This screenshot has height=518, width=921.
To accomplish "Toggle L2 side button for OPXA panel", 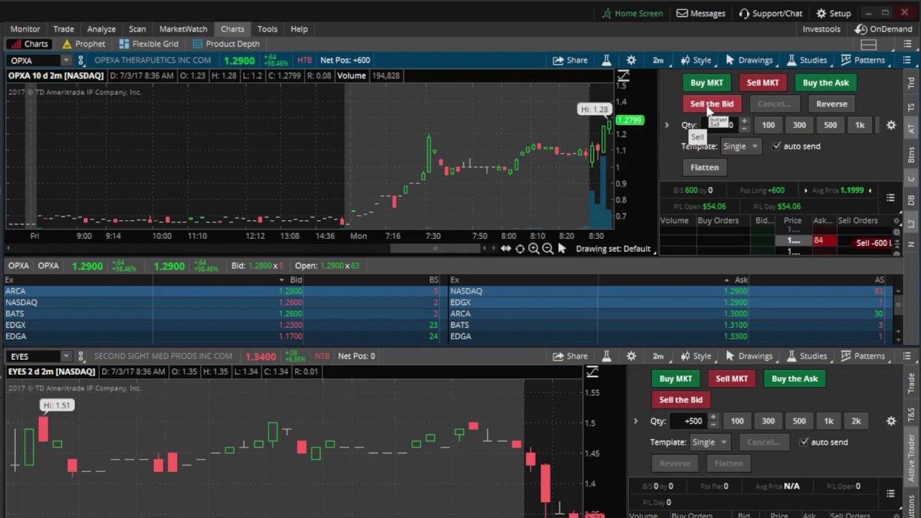I will 911,224.
